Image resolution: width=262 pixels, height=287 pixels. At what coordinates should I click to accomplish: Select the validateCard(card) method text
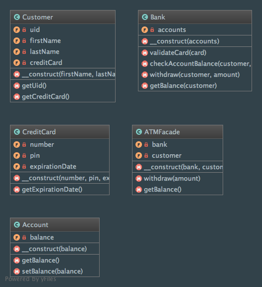[178, 53]
